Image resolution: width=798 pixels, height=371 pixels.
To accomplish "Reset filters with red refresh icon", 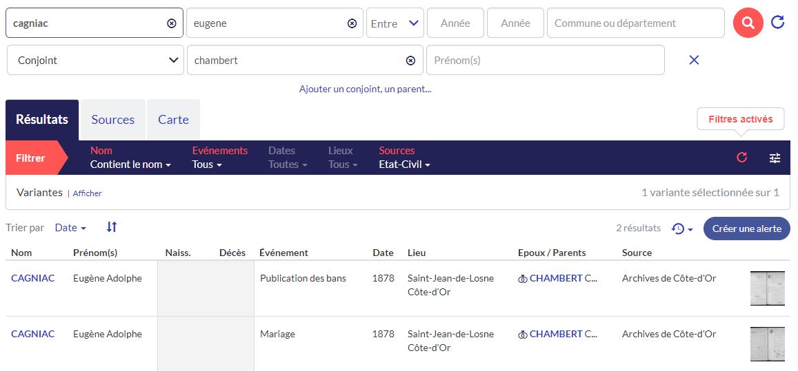I will [x=741, y=158].
